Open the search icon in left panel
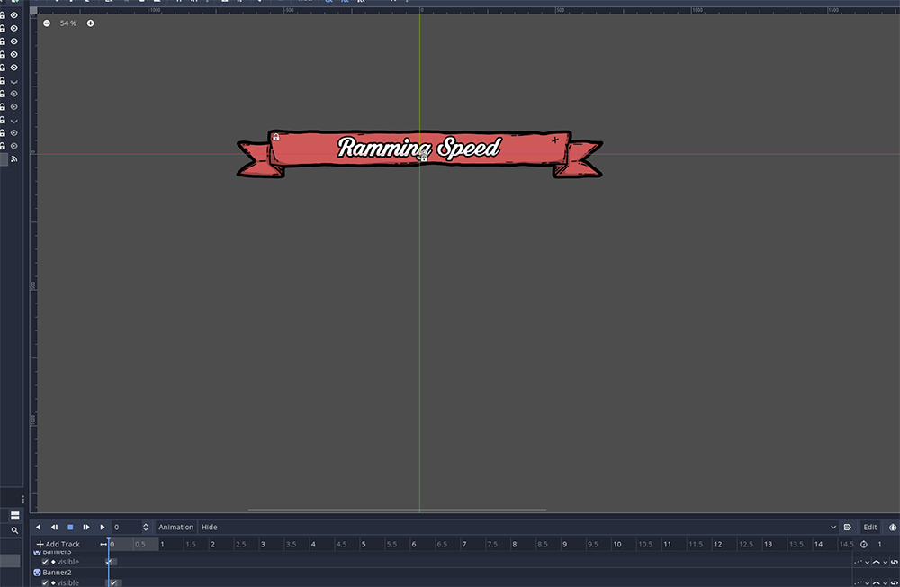Image resolution: width=900 pixels, height=587 pixels. tap(14, 530)
